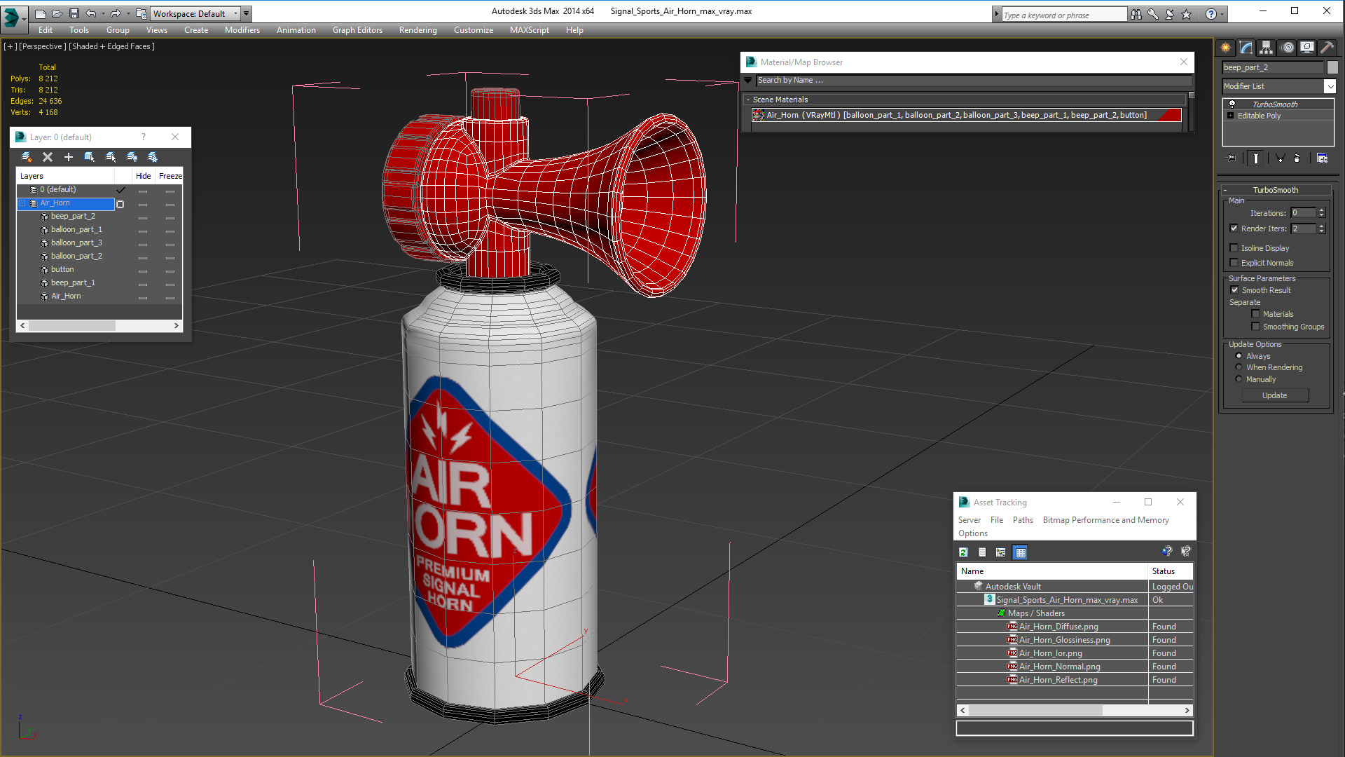Viewport: 1345px width, 757px height.
Task: Click the Save File floppy icon
Action: coord(74,13)
